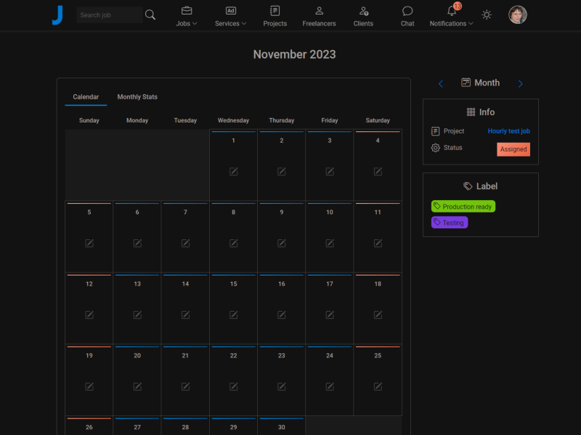Image resolution: width=581 pixels, height=435 pixels.
Task: Click the Assigned status button
Action: pyautogui.click(x=513, y=149)
